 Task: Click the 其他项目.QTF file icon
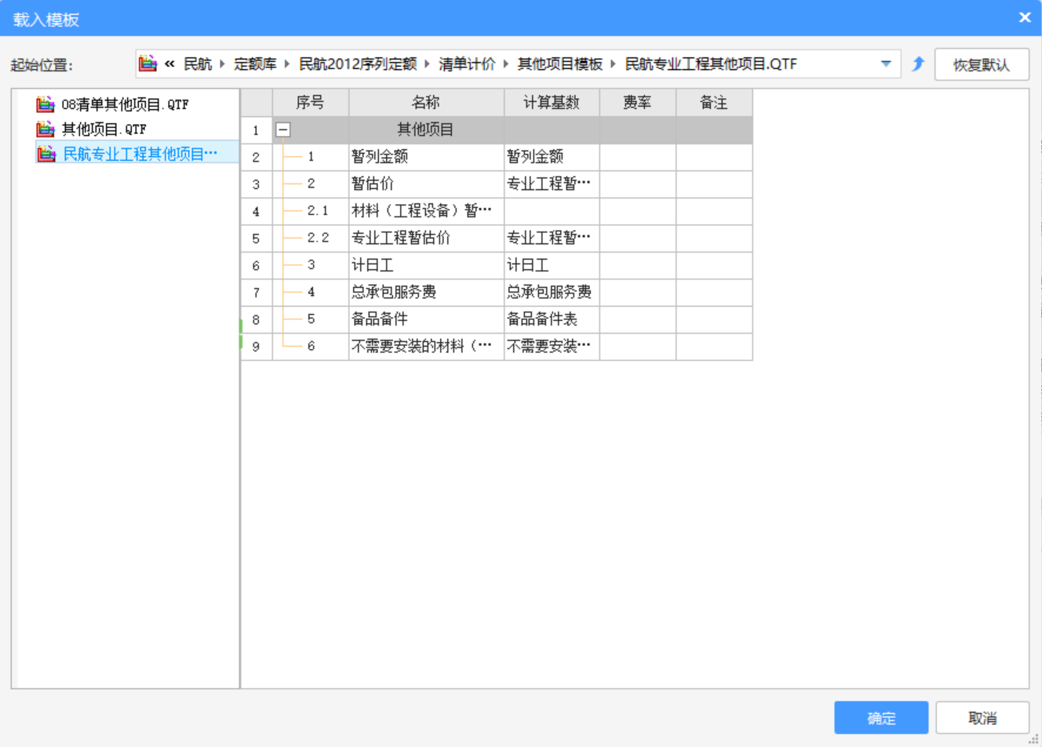[46, 129]
